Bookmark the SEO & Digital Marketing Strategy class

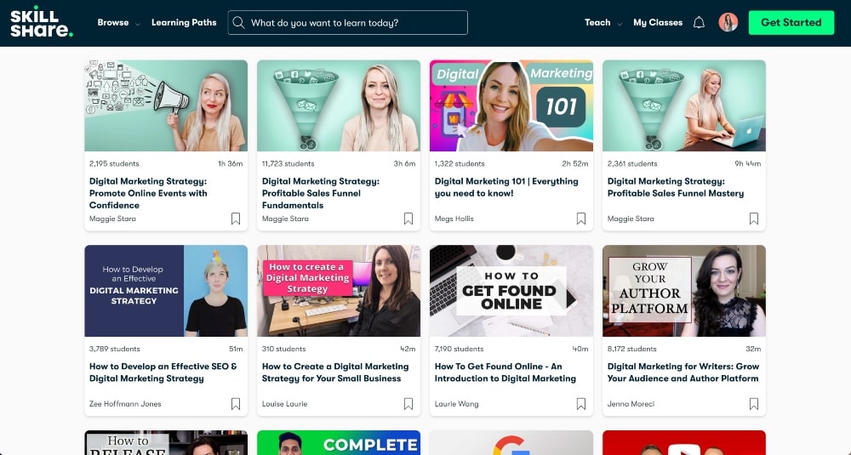pyautogui.click(x=236, y=404)
